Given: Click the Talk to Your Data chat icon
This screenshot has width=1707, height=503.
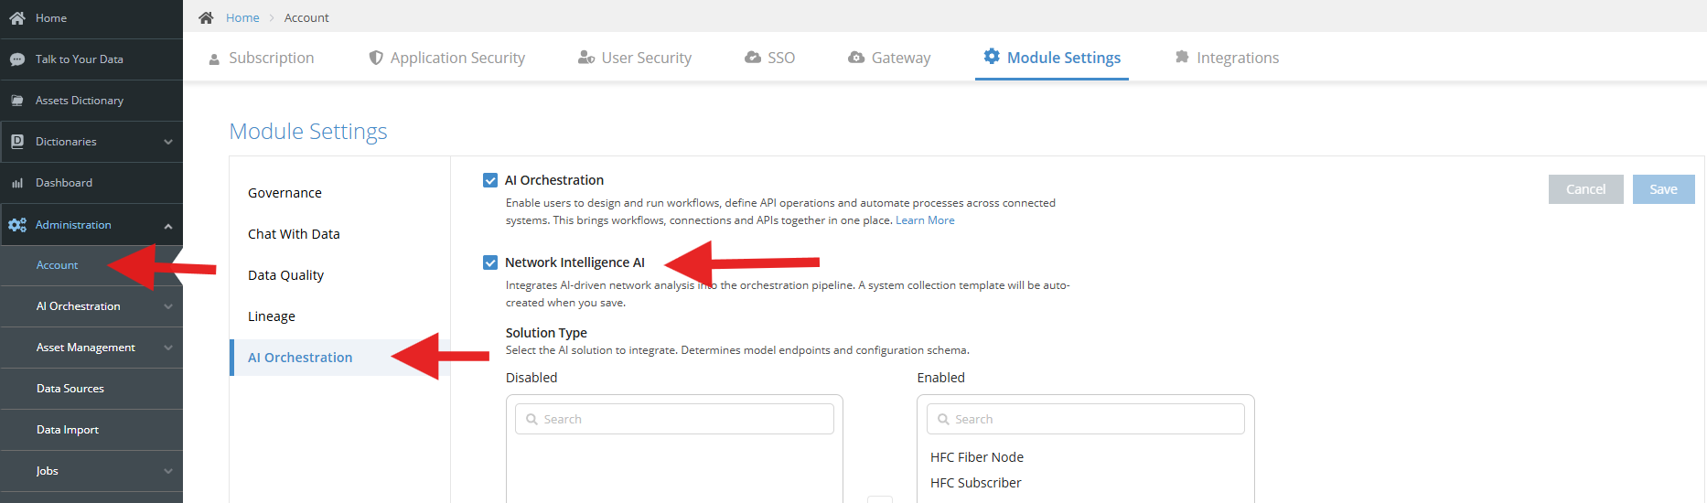Looking at the screenshot, I should tap(17, 59).
